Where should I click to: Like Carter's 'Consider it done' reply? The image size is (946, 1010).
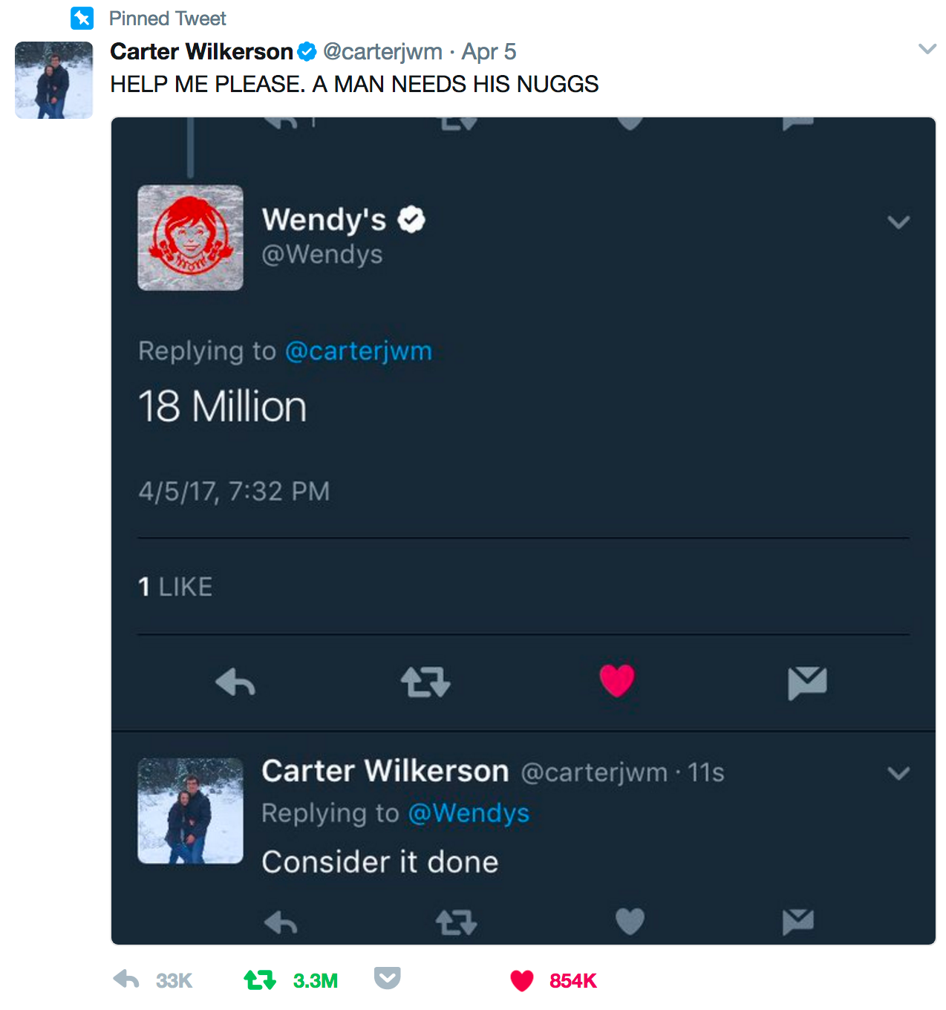(630, 922)
